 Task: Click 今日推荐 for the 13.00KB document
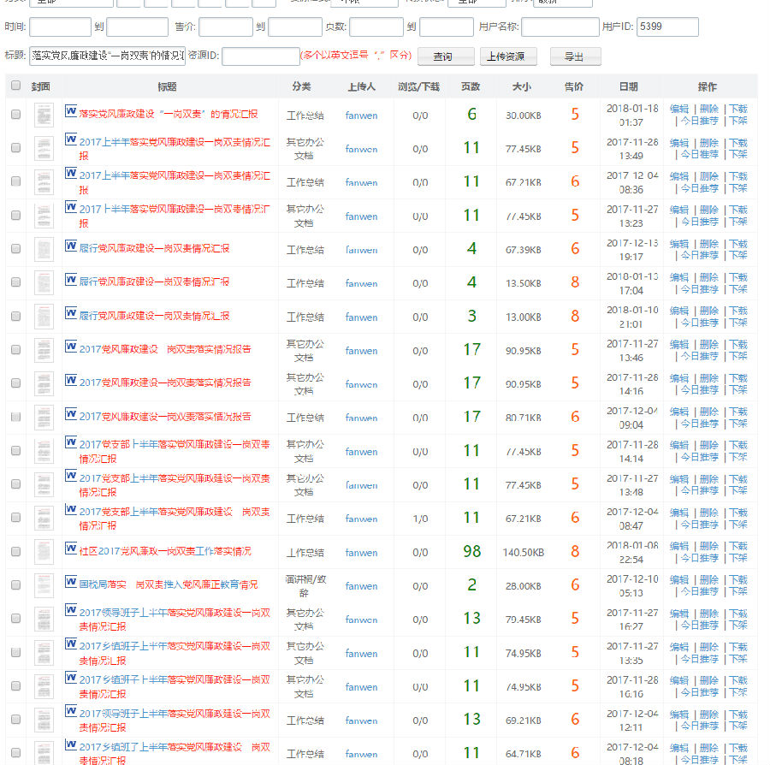coord(699,323)
